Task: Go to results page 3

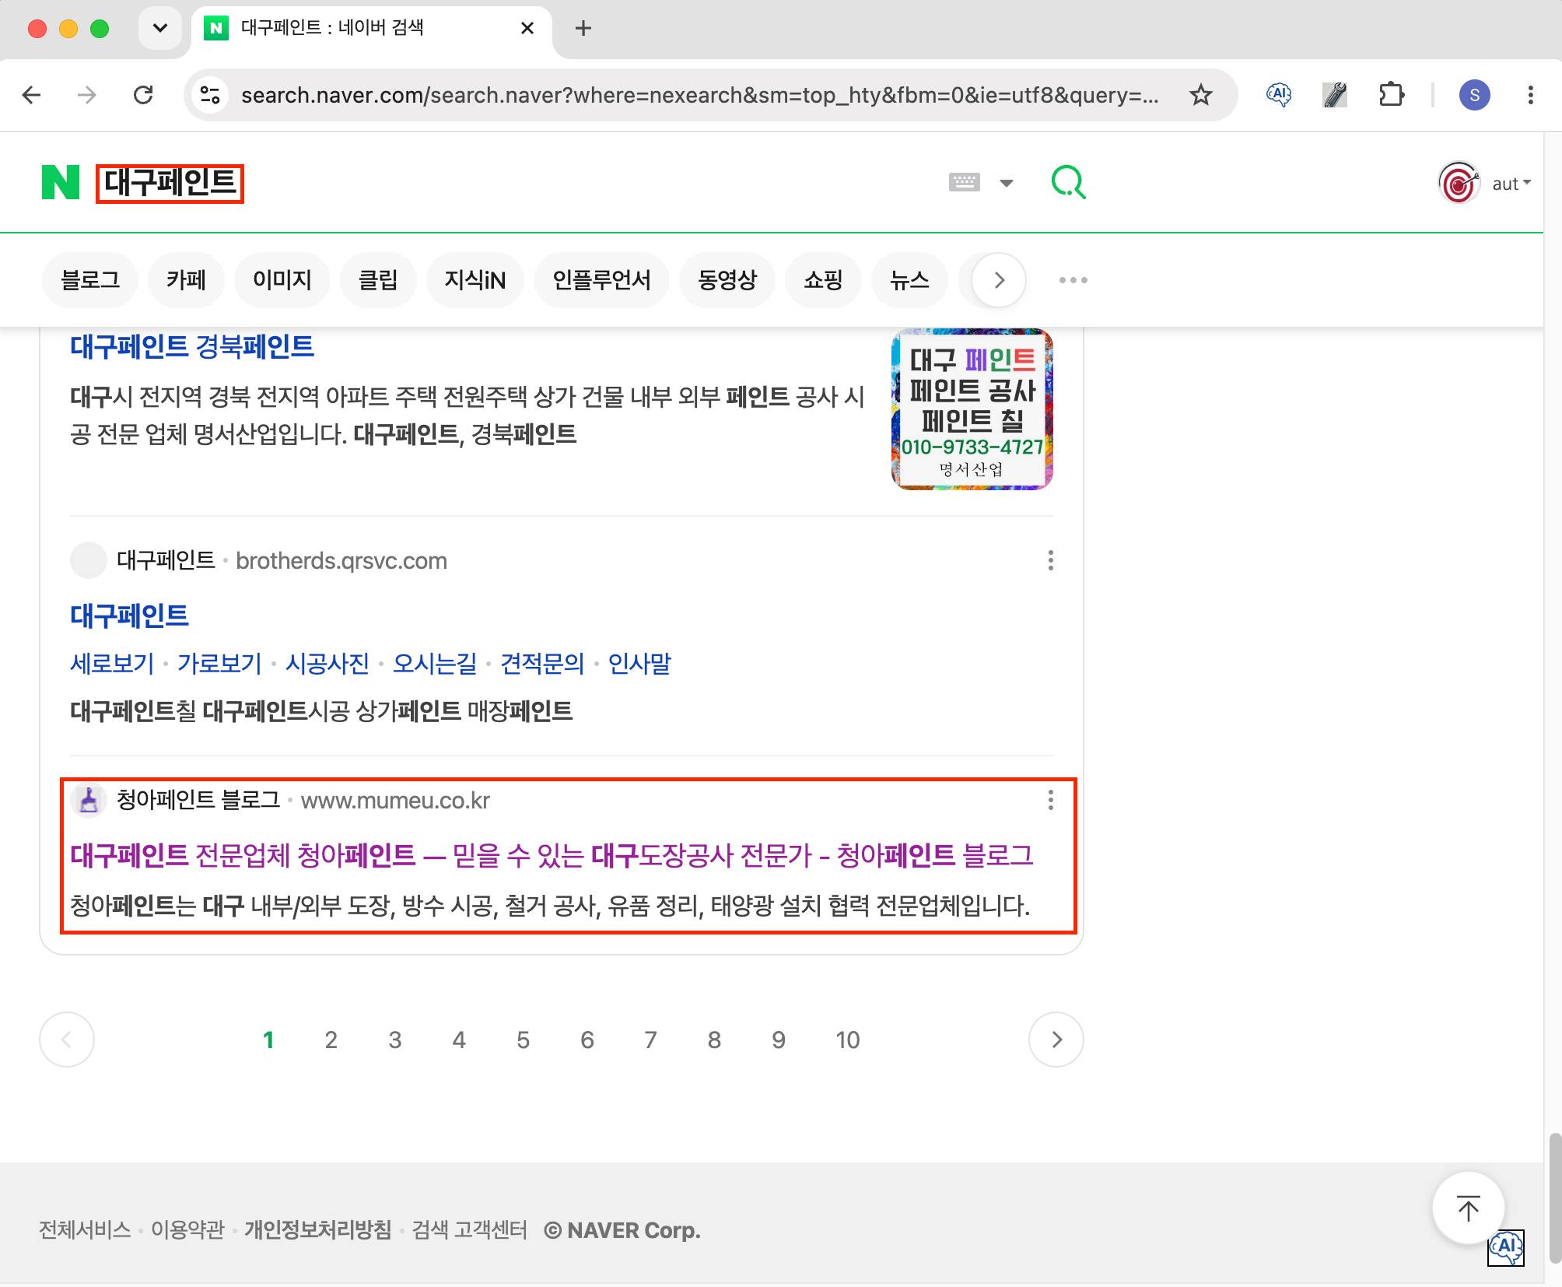Action: (x=395, y=1040)
